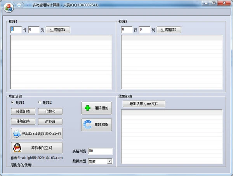Compute 代数和 with its button
Viewport: 233px width, 176px height.
click(50, 112)
